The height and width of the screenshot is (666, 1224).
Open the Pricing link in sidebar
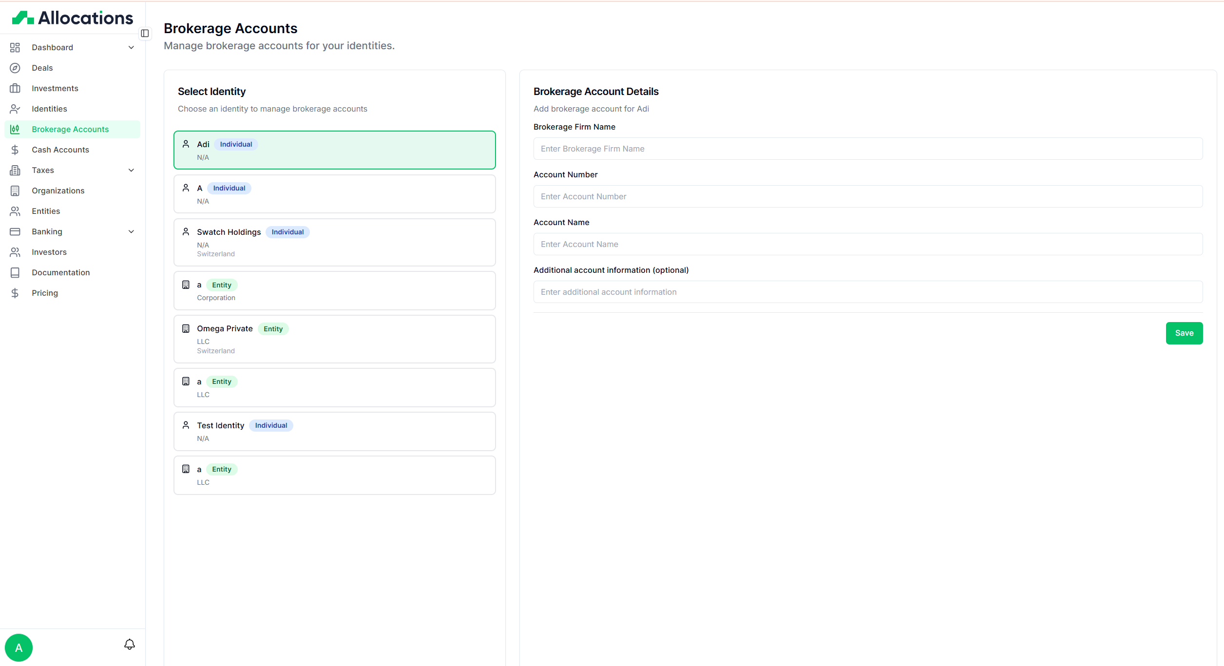(44, 293)
